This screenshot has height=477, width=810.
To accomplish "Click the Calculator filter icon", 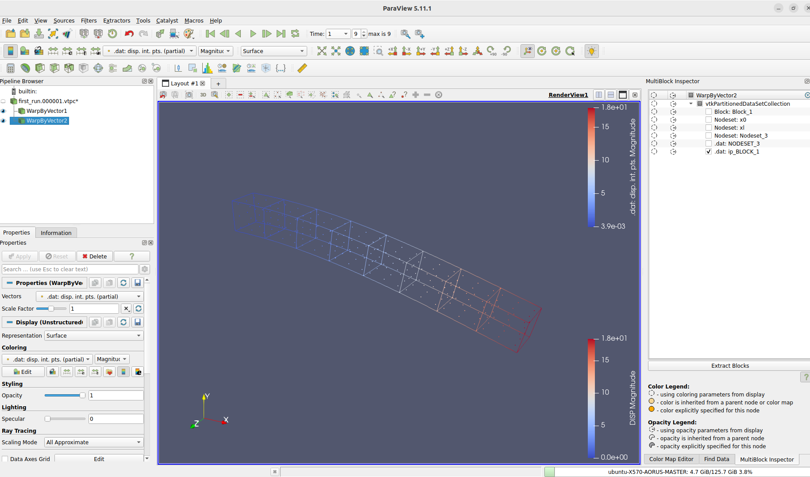I will tap(11, 68).
